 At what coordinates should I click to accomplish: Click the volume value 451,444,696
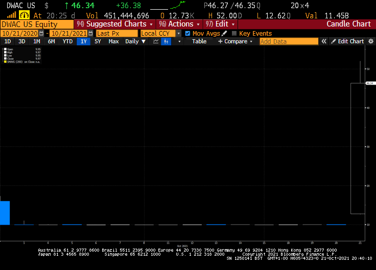click(126, 16)
